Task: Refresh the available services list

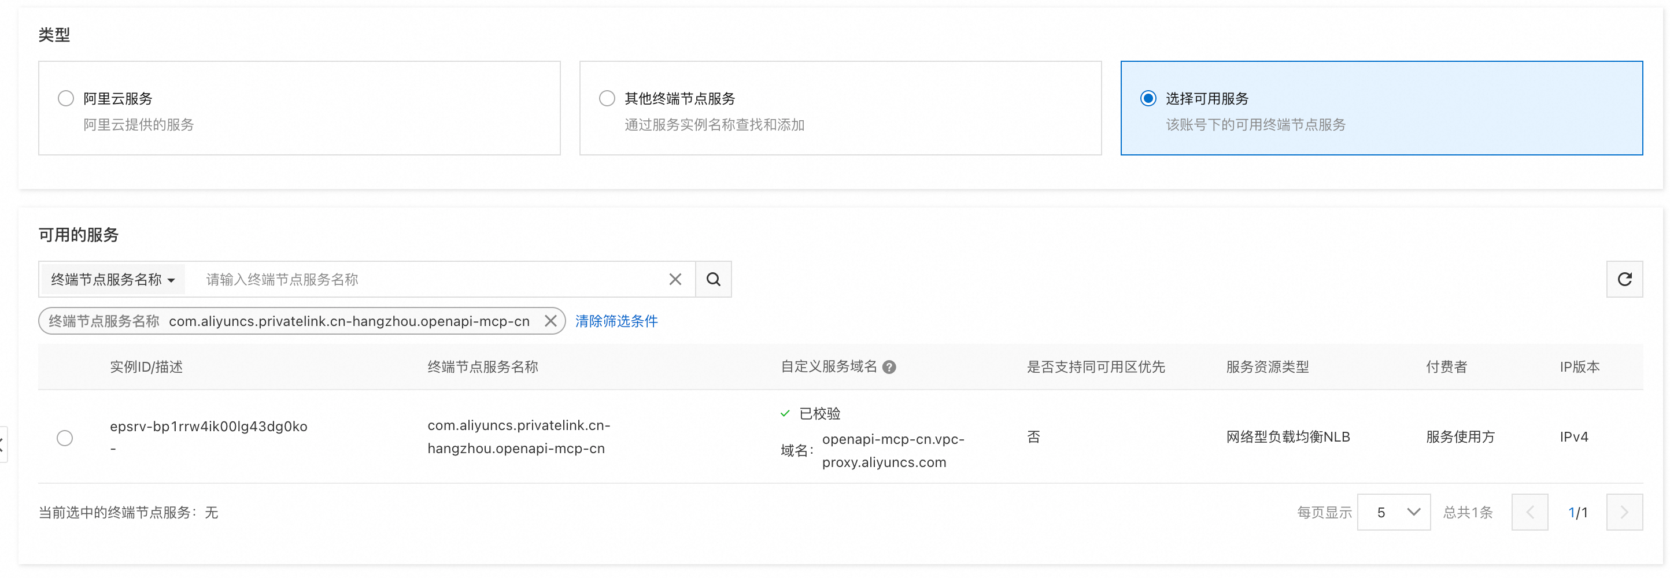Action: [1624, 279]
